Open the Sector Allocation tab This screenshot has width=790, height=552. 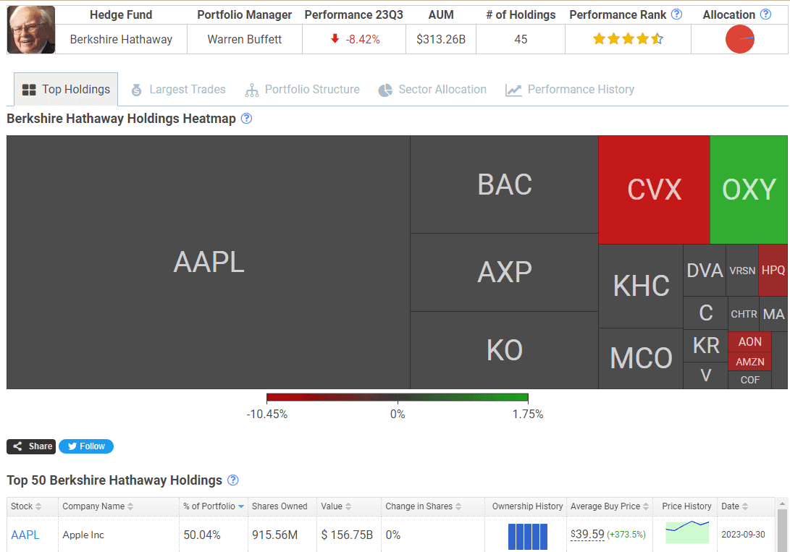[x=432, y=90]
